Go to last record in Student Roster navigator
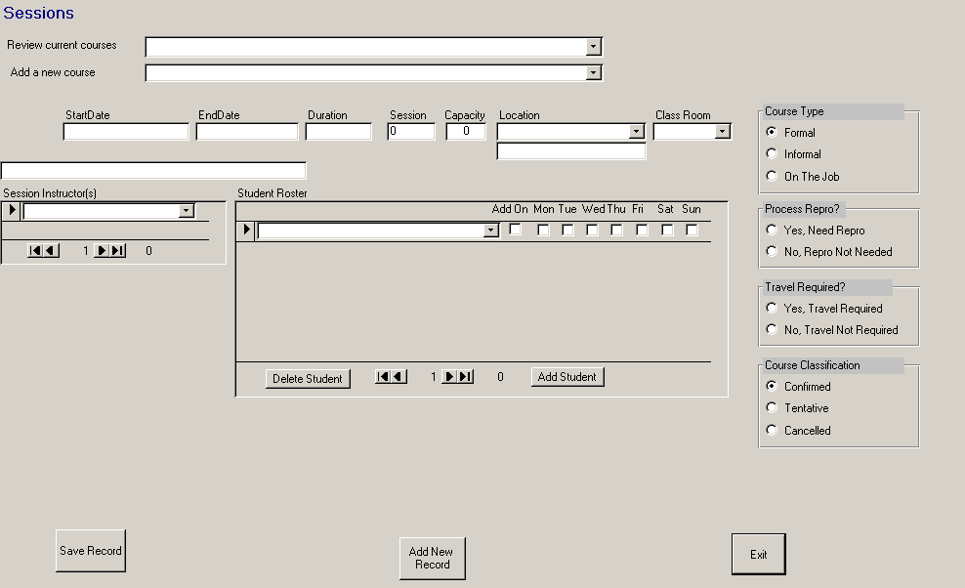 (x=465, y=376)
